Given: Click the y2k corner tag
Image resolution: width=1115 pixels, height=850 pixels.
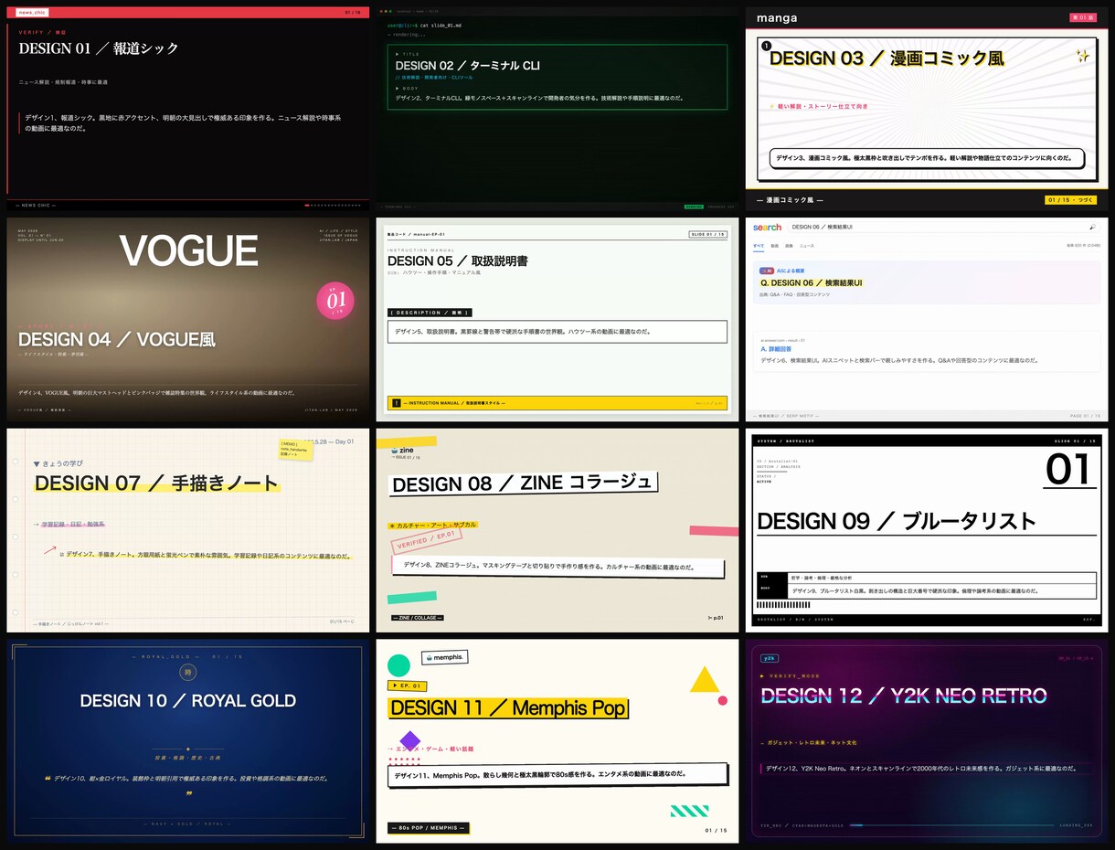Looking at the screenshot, I should coord(769,658).
